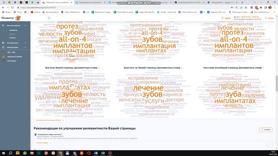Open the Chrome profile avatar
The width and height of the screenshot is (278, 156).
click(x=270, y=7)
